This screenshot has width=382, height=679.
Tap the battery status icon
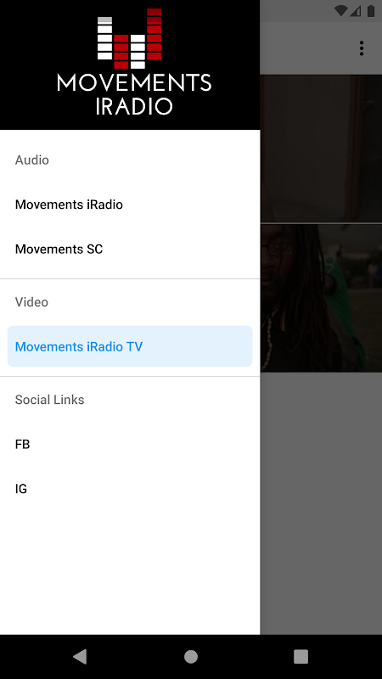371,11
